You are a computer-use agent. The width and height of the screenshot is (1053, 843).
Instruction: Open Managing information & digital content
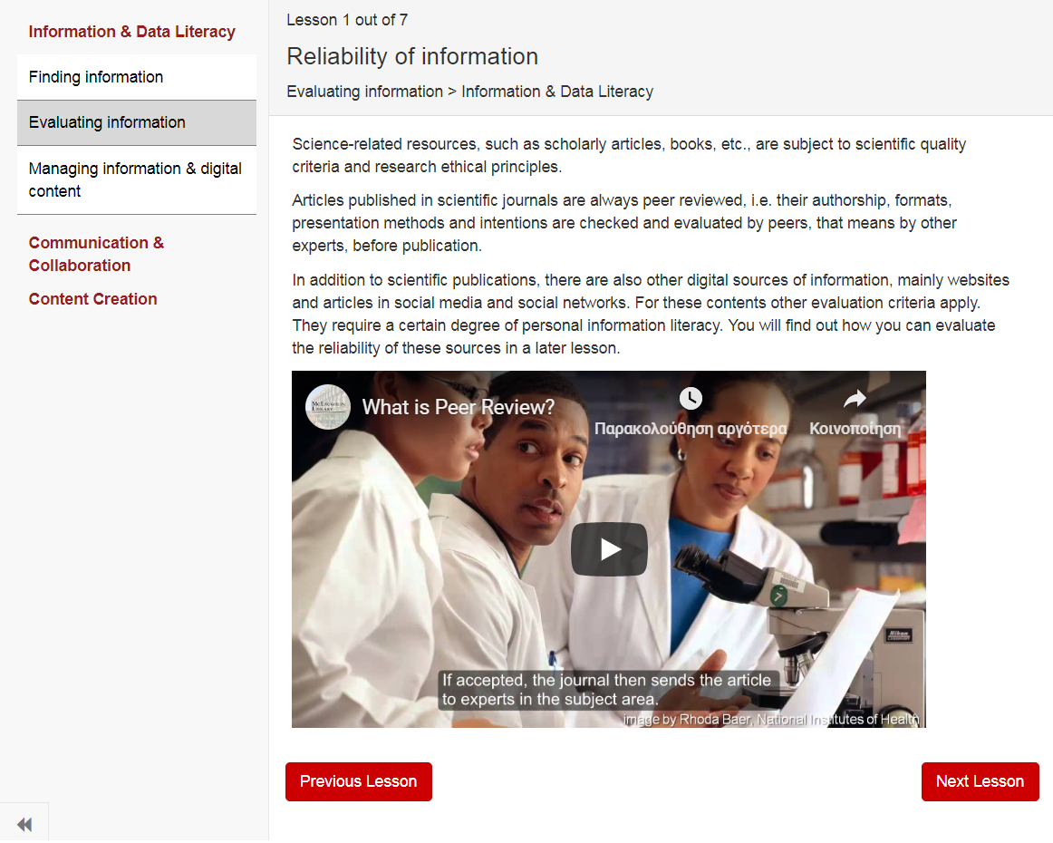pyautogui.click(x=135, y=179)
